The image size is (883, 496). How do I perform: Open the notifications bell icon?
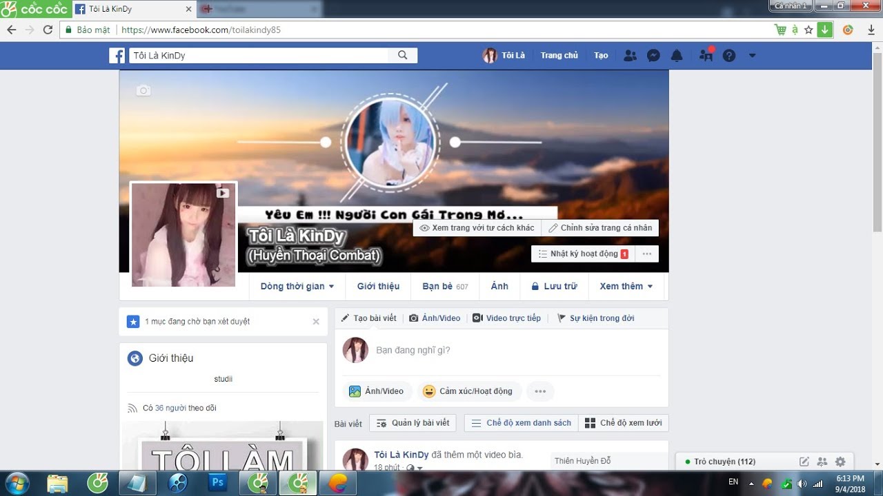coord(677,55)
